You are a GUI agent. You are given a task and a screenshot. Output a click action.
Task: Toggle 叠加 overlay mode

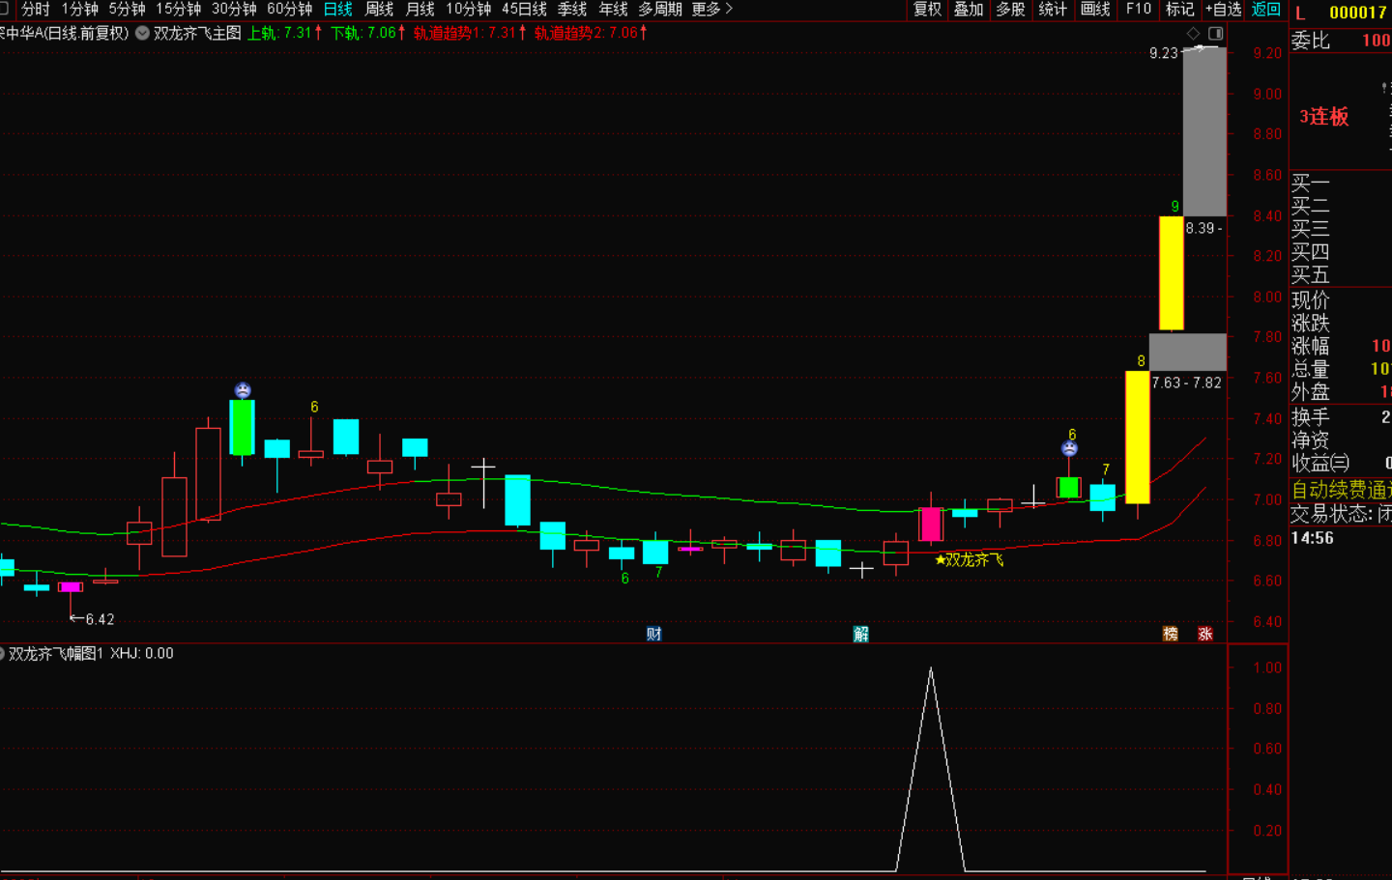tap(969, 9)
